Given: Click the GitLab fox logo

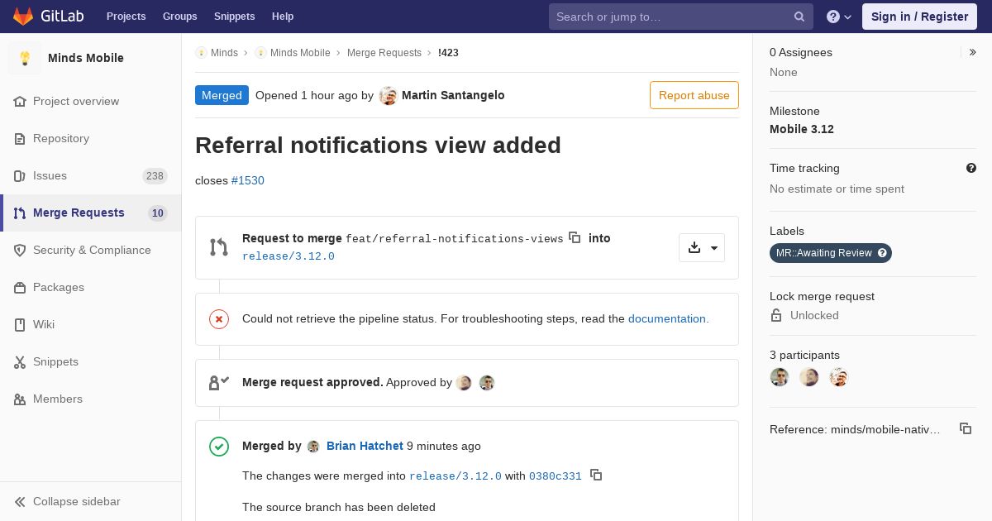Looking at the screenshot, I should (x=23, y=16).
